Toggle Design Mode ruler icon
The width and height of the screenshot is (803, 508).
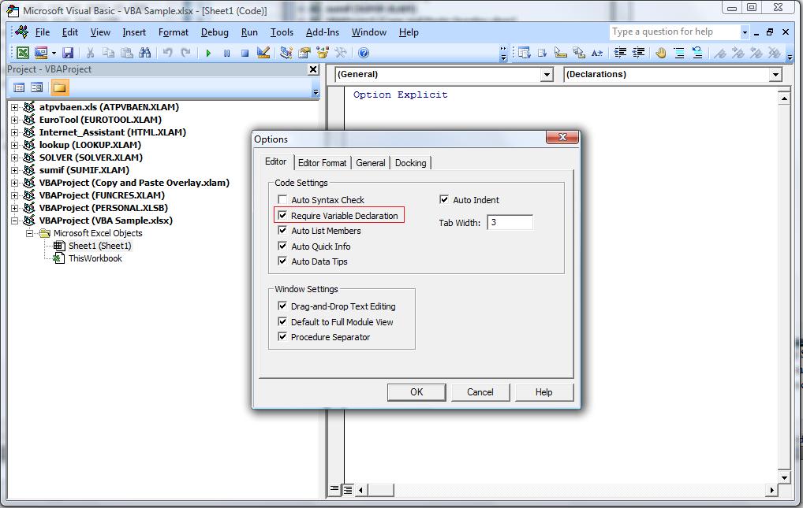coord(263,53)
